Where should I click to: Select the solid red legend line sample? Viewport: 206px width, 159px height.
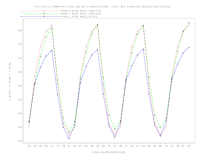(x=40, y=11)
